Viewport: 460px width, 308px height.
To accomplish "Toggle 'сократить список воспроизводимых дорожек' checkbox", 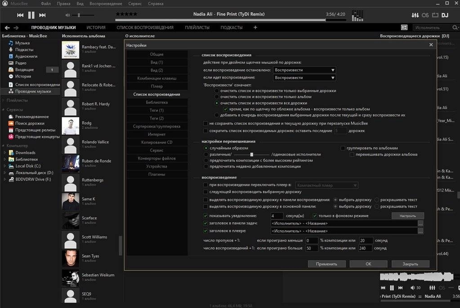I will (205, 131).
